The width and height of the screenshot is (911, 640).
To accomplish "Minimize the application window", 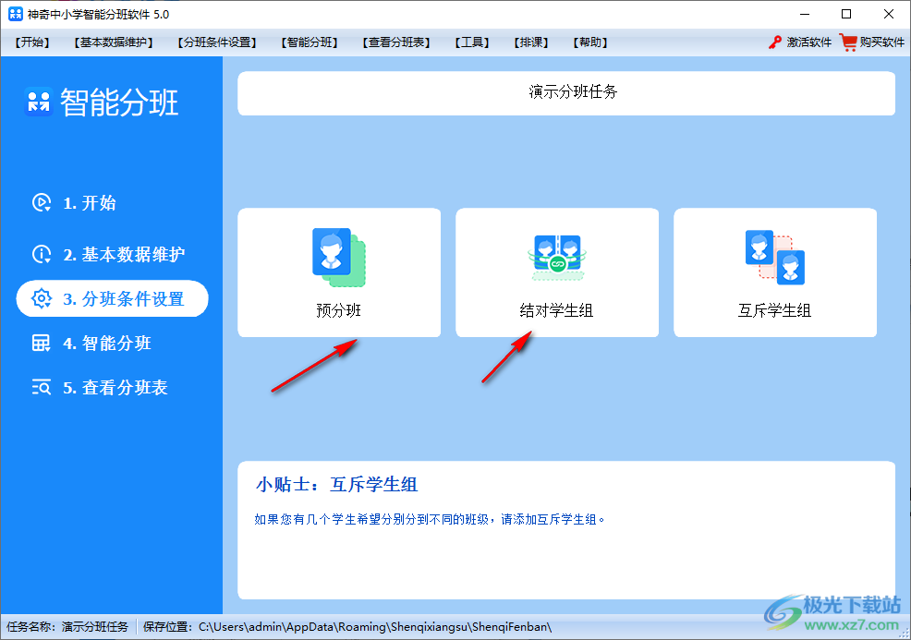I will click(805, 14).
